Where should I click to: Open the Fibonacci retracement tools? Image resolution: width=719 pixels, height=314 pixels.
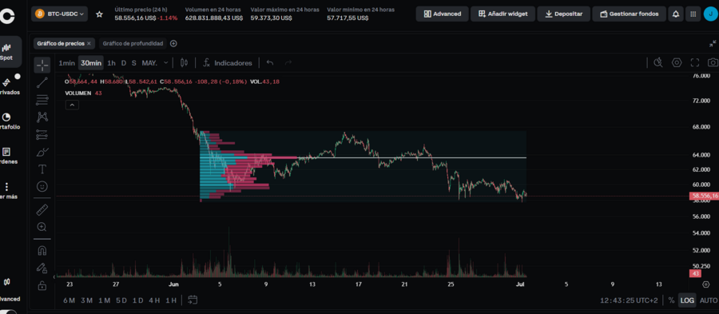pos(42,99)
